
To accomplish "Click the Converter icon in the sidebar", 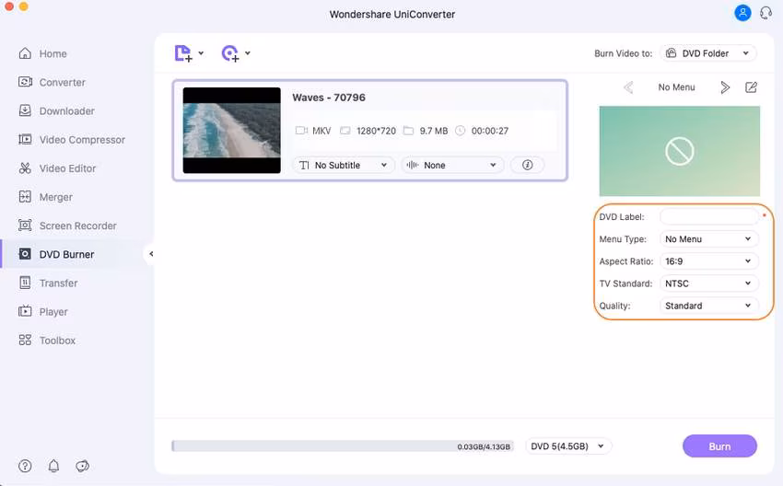I will click(x=25, y=82).
